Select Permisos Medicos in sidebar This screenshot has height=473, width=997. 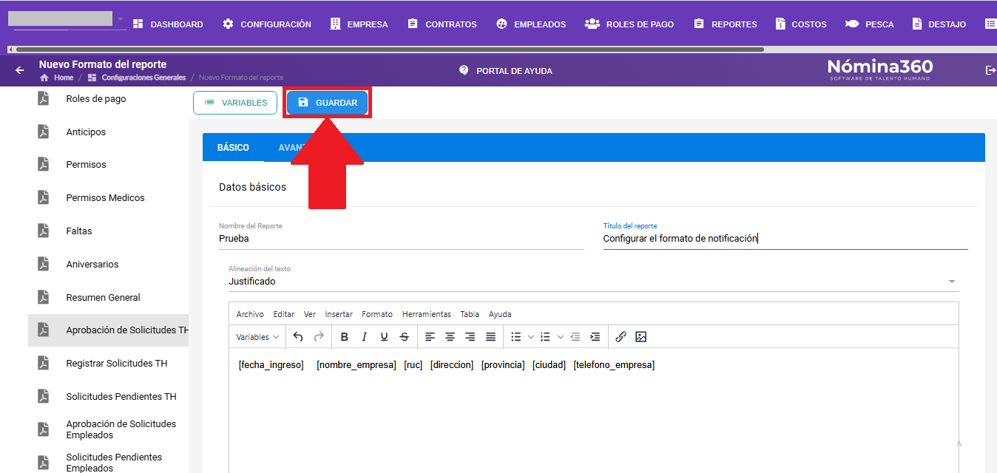pos(108,198)
